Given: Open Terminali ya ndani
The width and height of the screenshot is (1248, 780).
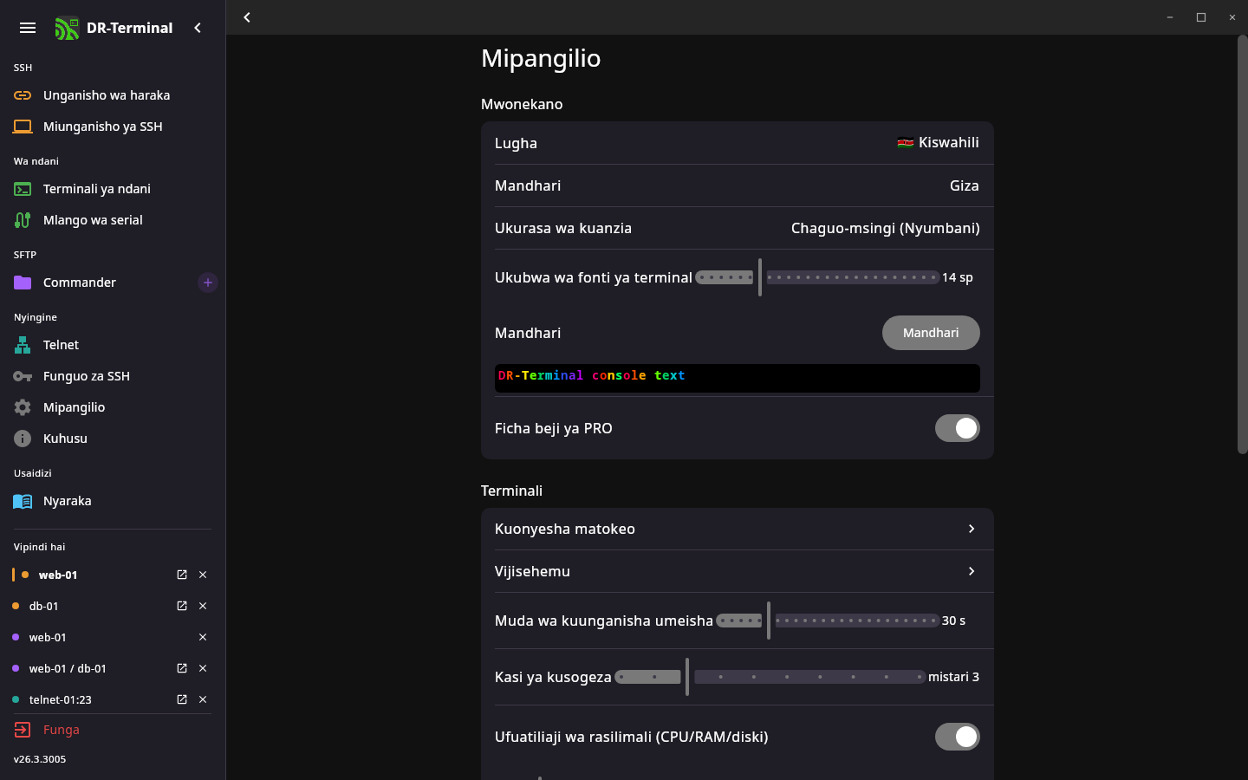Looking at the screenshot, I should [x=97, y=189].
